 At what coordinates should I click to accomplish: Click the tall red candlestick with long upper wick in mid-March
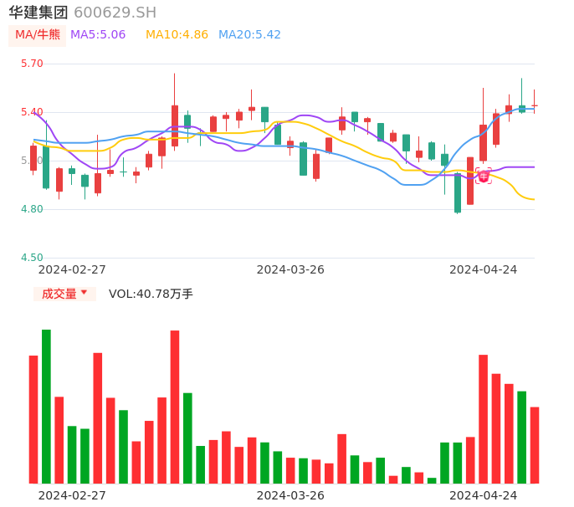[175, 125]
